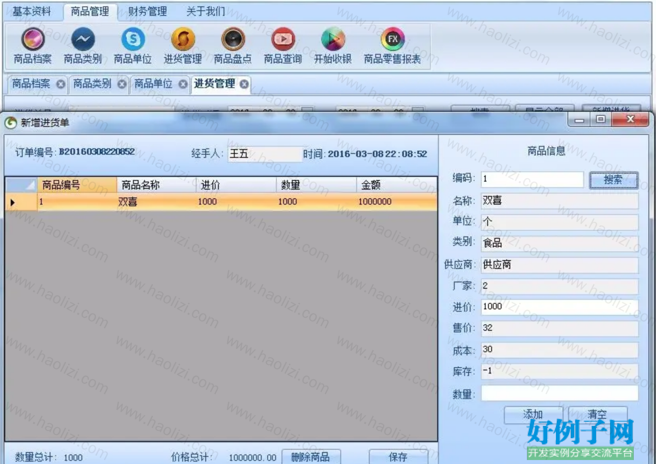The height and width of the screenshot is (464, 656).
Task: Click the 成本 field showing 30
Action: pyautogui.click(x=560, y=350)
